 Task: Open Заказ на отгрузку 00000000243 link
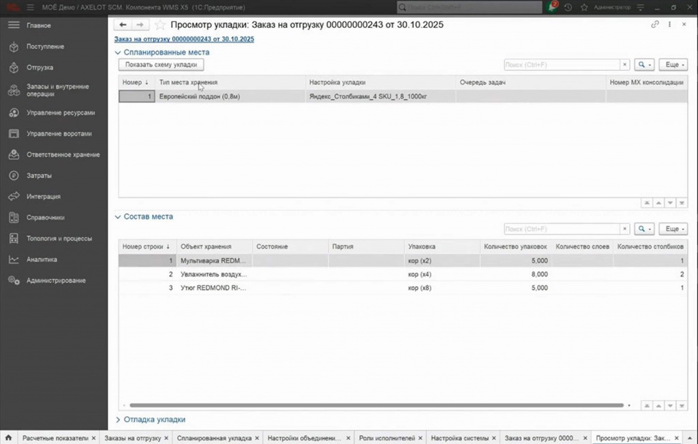(184, 39)
